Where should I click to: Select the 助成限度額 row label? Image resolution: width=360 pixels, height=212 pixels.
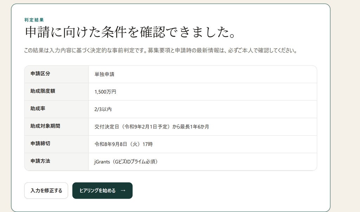[43, 91]
